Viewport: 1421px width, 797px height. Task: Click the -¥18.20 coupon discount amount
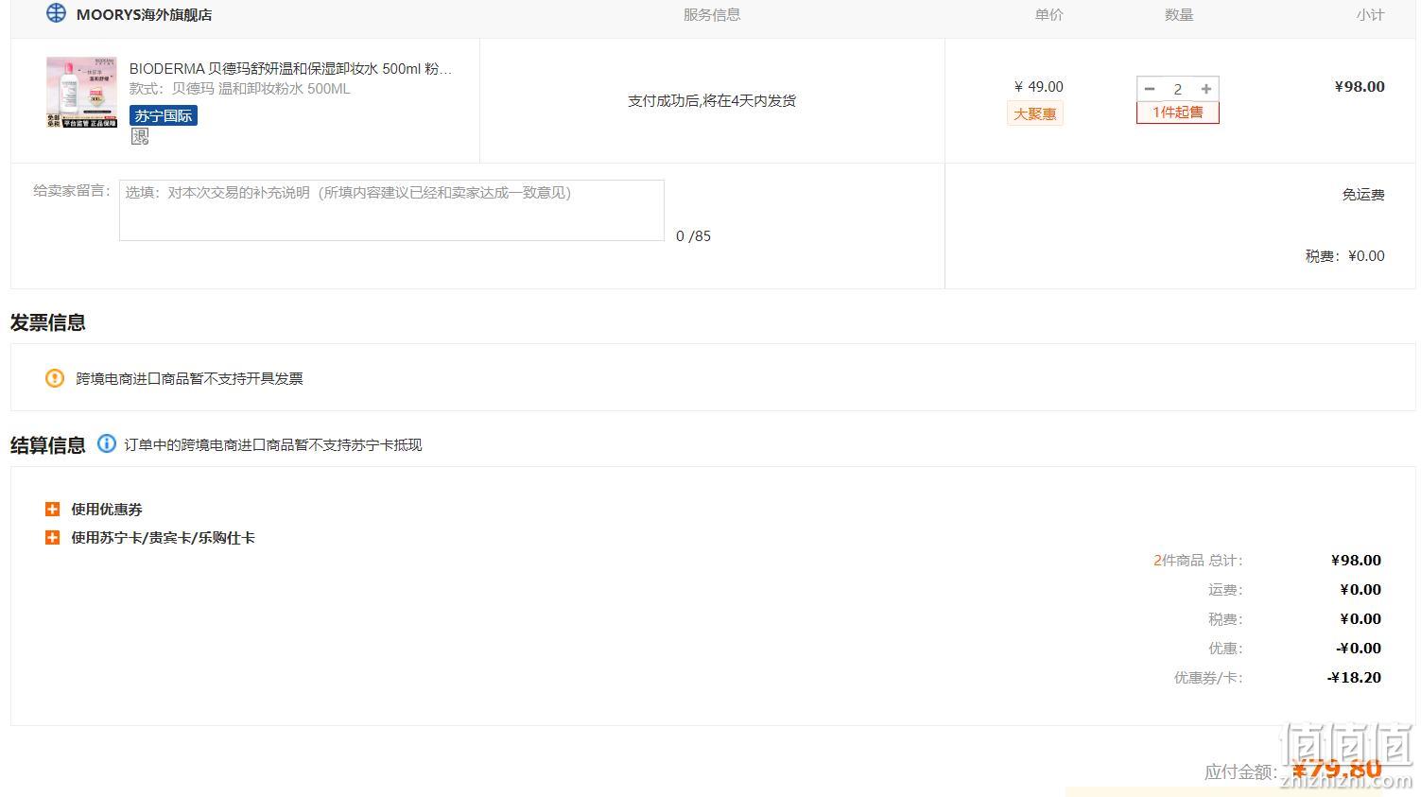1354,677
